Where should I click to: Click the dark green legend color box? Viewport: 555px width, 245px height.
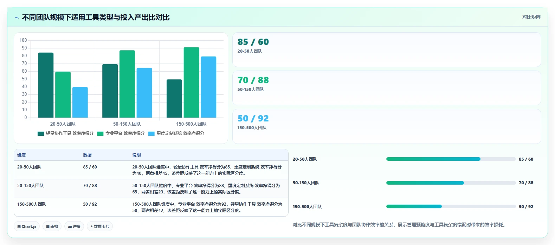click(x=41, y=134)
